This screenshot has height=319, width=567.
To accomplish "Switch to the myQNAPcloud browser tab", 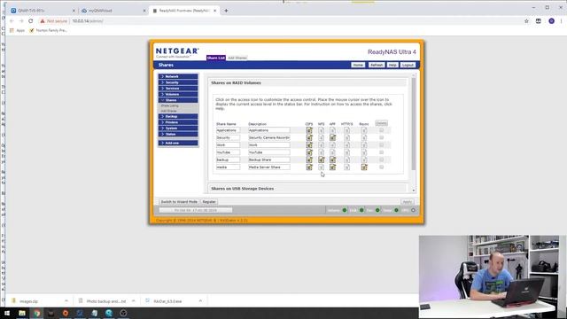I will (113, 11).
